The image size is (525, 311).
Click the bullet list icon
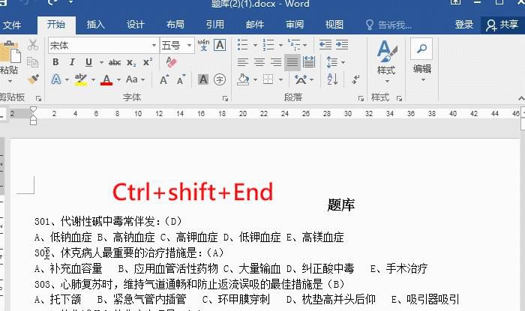coord(242,44)
